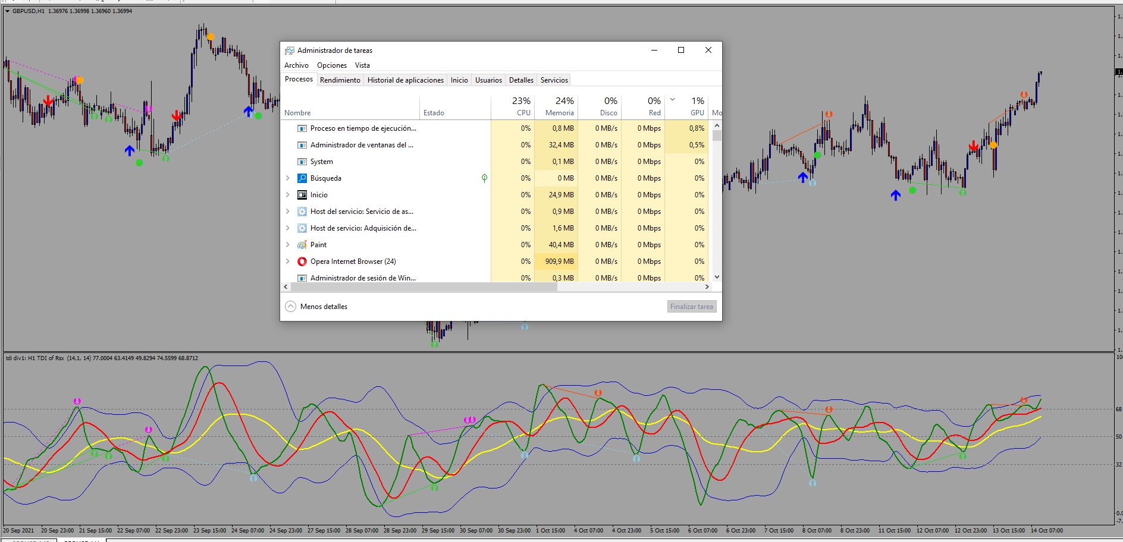Screen dimensions: 1123x542
Task: Click the Task Manager title bar icon
Action: coord(290,51)
